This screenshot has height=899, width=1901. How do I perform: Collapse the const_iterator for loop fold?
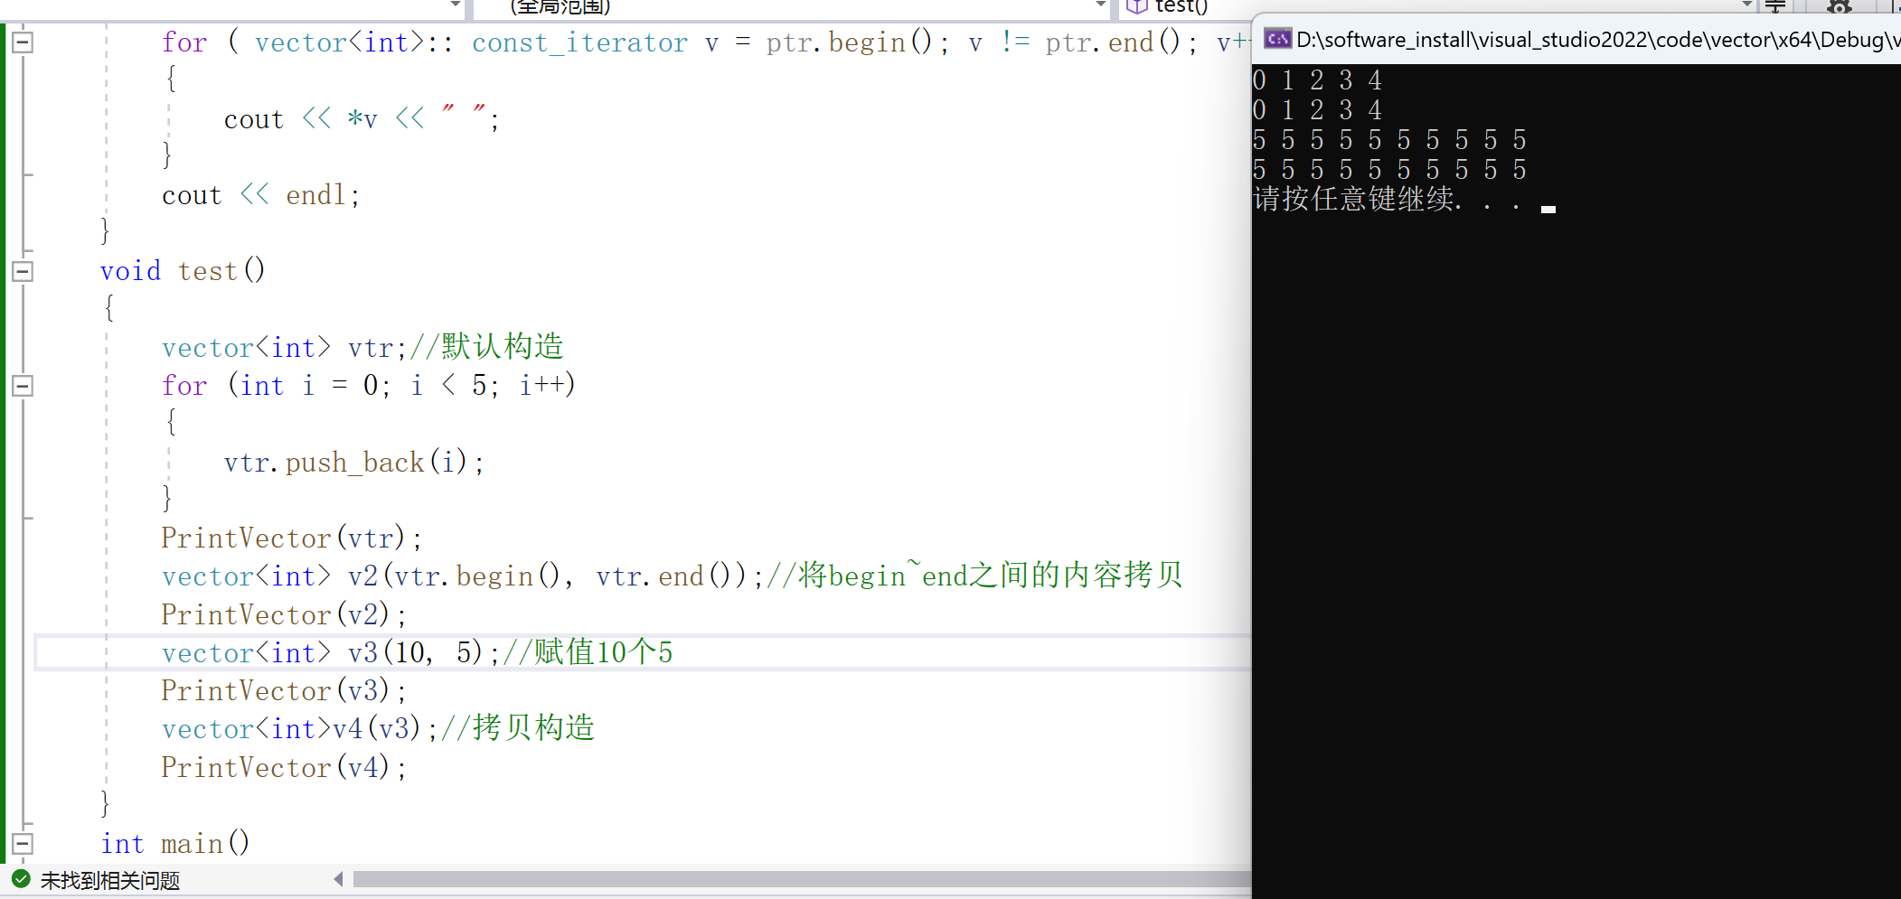tap(23, 42)
